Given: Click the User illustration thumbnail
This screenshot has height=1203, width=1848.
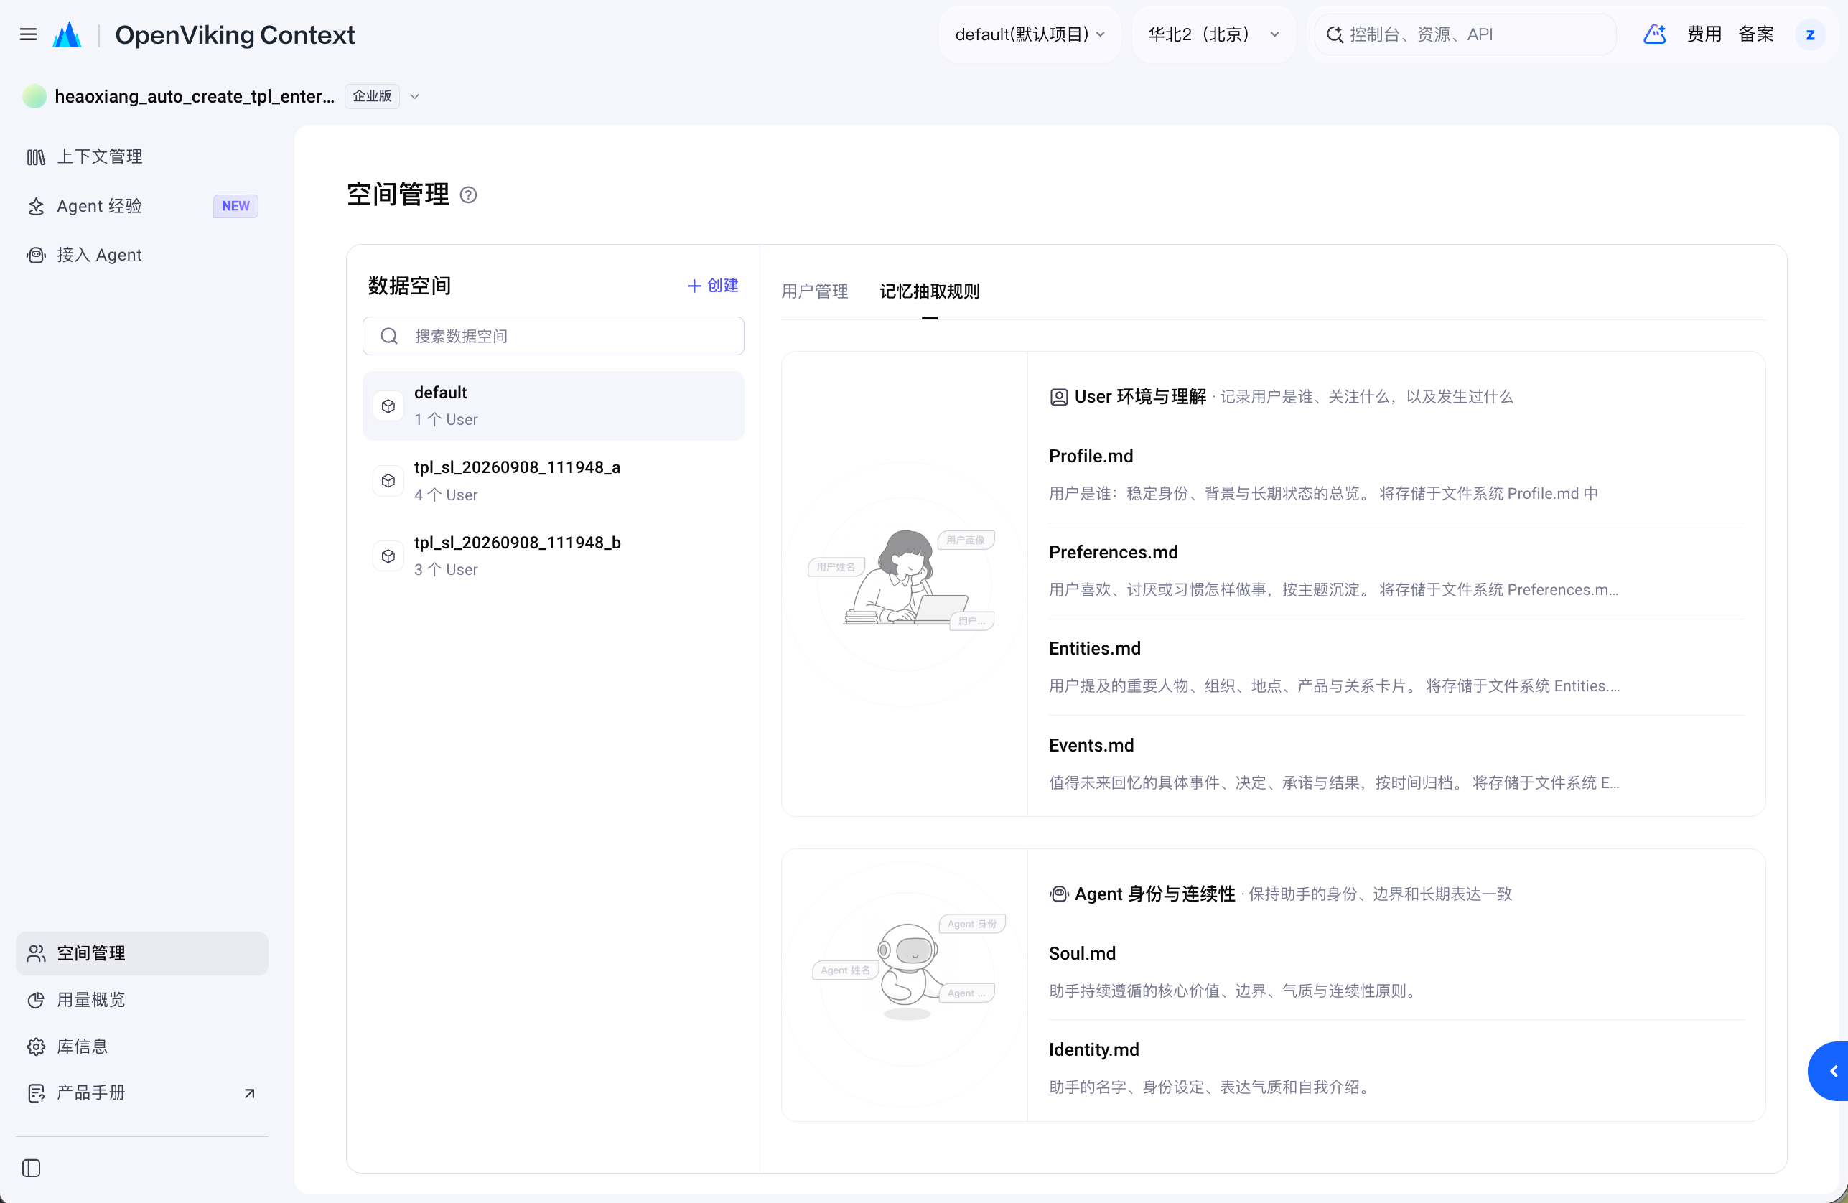Looking at the screenshot, I should pyautogui.click(x=905, y=583).
